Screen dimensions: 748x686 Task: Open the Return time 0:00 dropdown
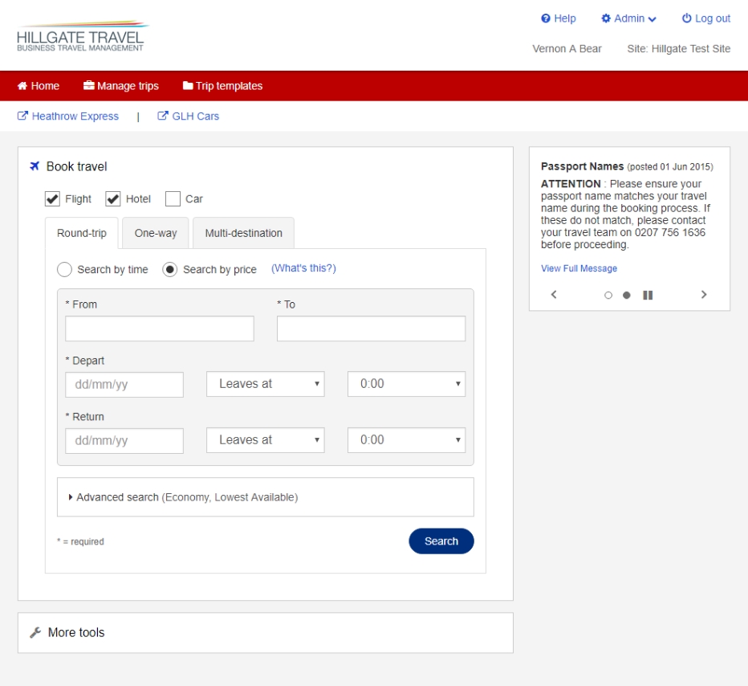(406, 440)
